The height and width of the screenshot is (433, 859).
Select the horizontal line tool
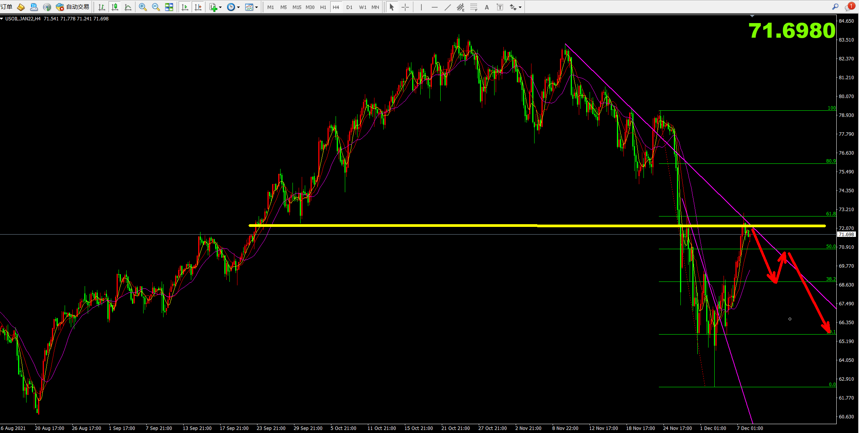click(435, 7)
